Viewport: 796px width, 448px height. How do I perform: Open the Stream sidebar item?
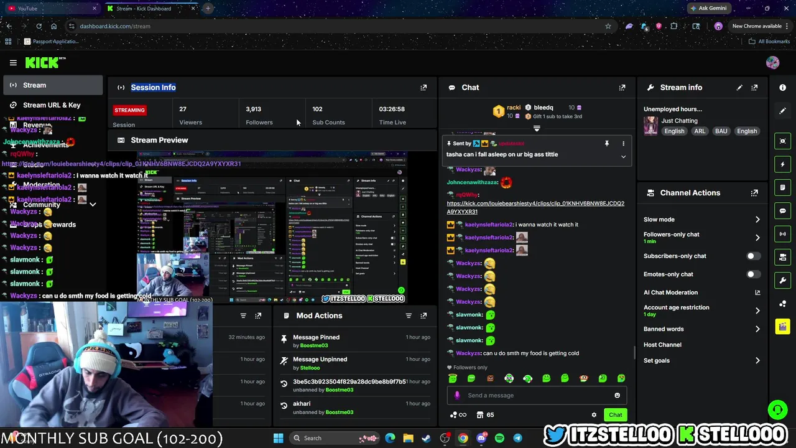53,85
